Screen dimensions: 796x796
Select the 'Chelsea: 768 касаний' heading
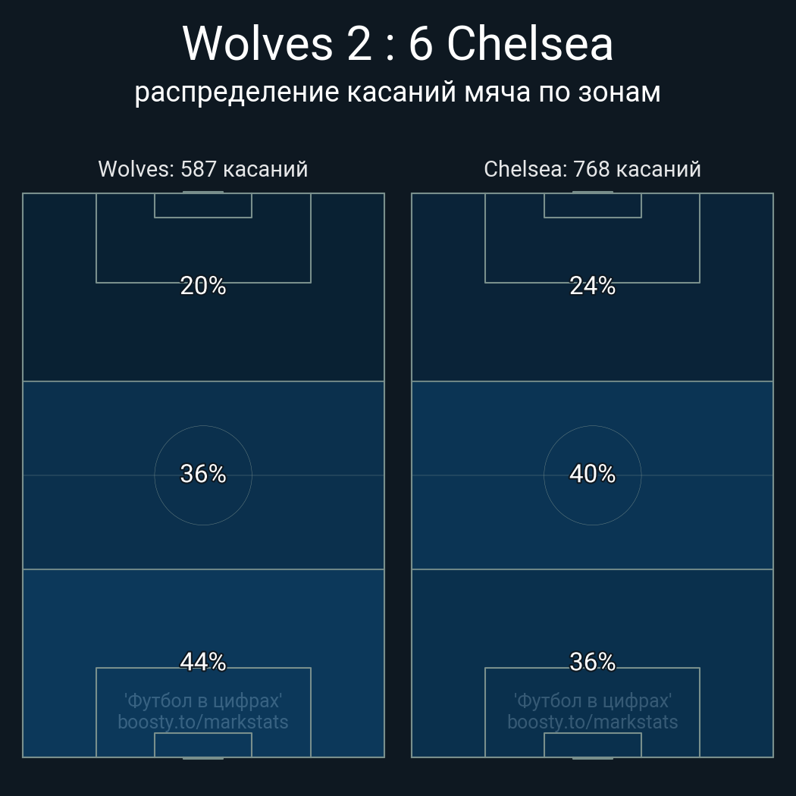coord(592,168)
